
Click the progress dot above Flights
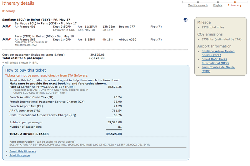click(218, 2)
